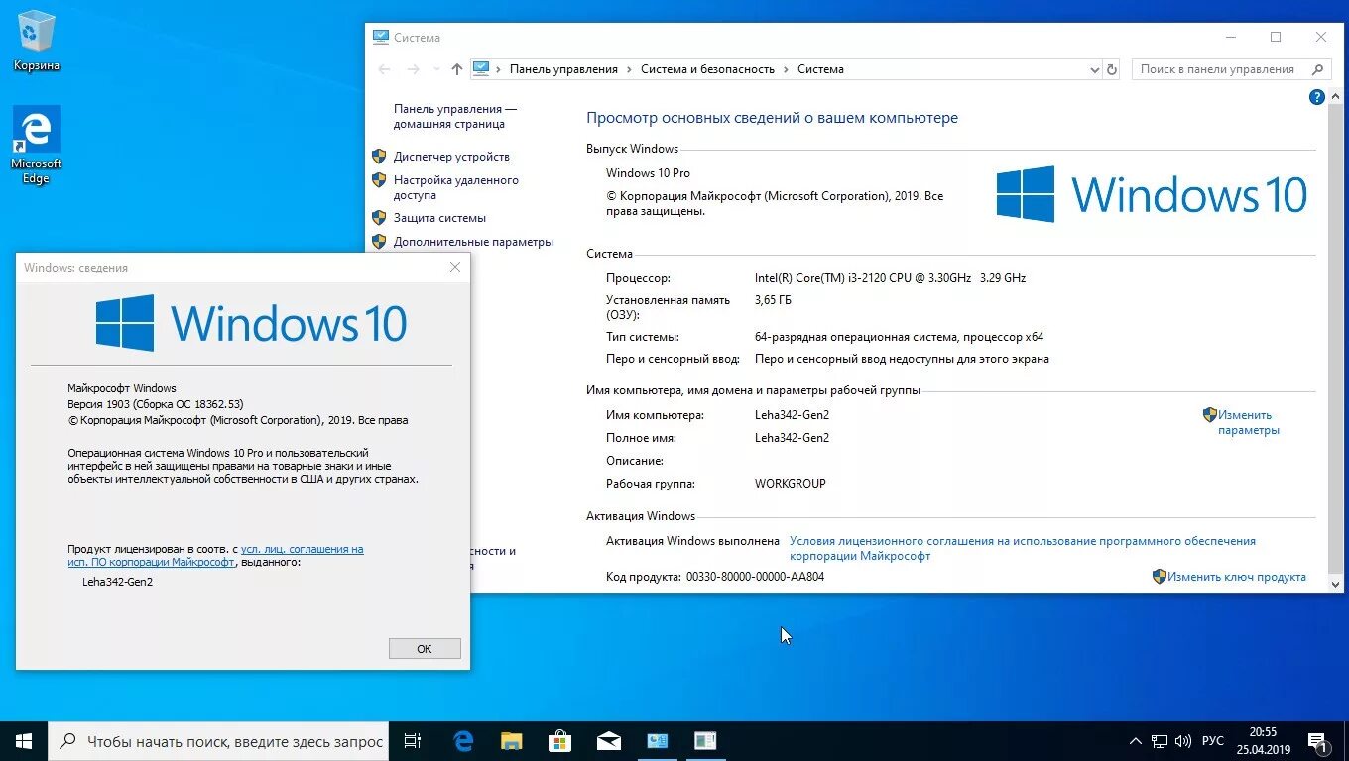Open Диспетчер устройств from the sidebar
This screenshot has height=761, width=1349.
(x=451, y=157)
